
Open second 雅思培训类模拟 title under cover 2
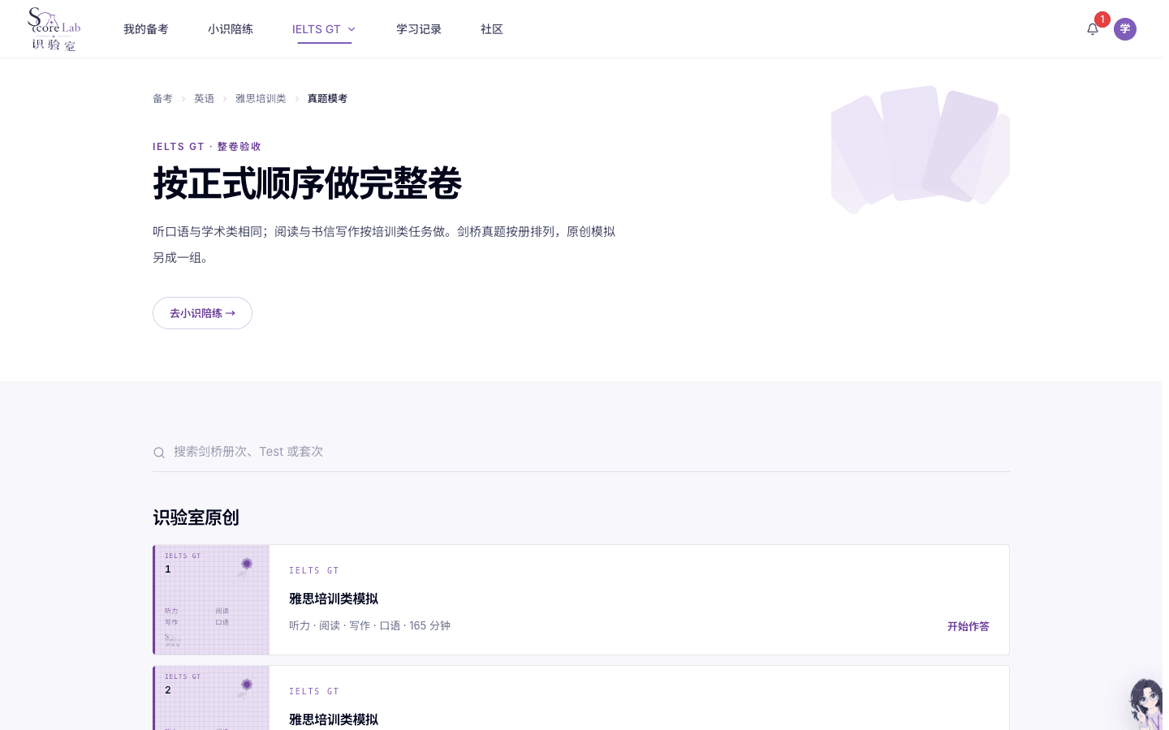coord(334,719)
